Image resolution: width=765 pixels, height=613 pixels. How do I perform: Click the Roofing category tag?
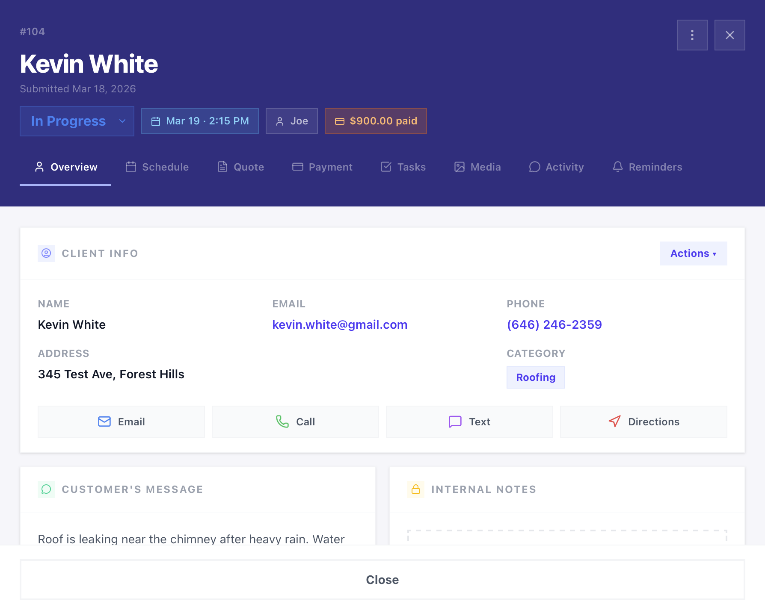pos(536,377)
